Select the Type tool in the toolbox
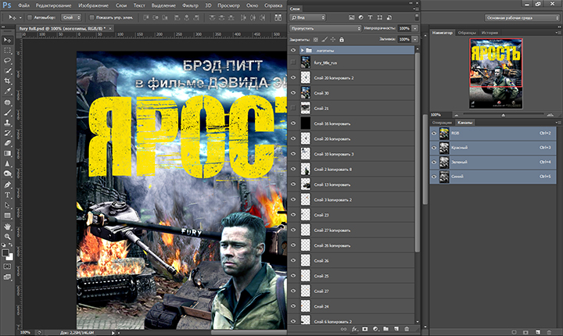Viewport: 563px width, 336px height. click(7, 195)
